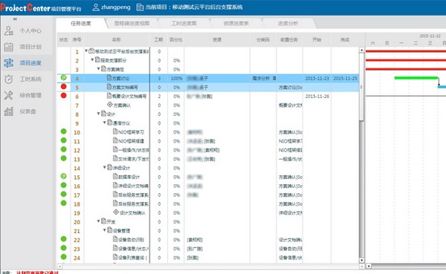
Task: Click the green status dot in row 22
Action: (x=64, y=239)
